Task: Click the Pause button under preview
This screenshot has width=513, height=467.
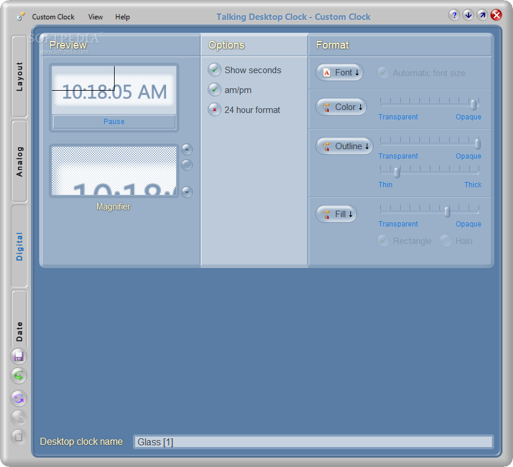Action: (x=114, y=122)
